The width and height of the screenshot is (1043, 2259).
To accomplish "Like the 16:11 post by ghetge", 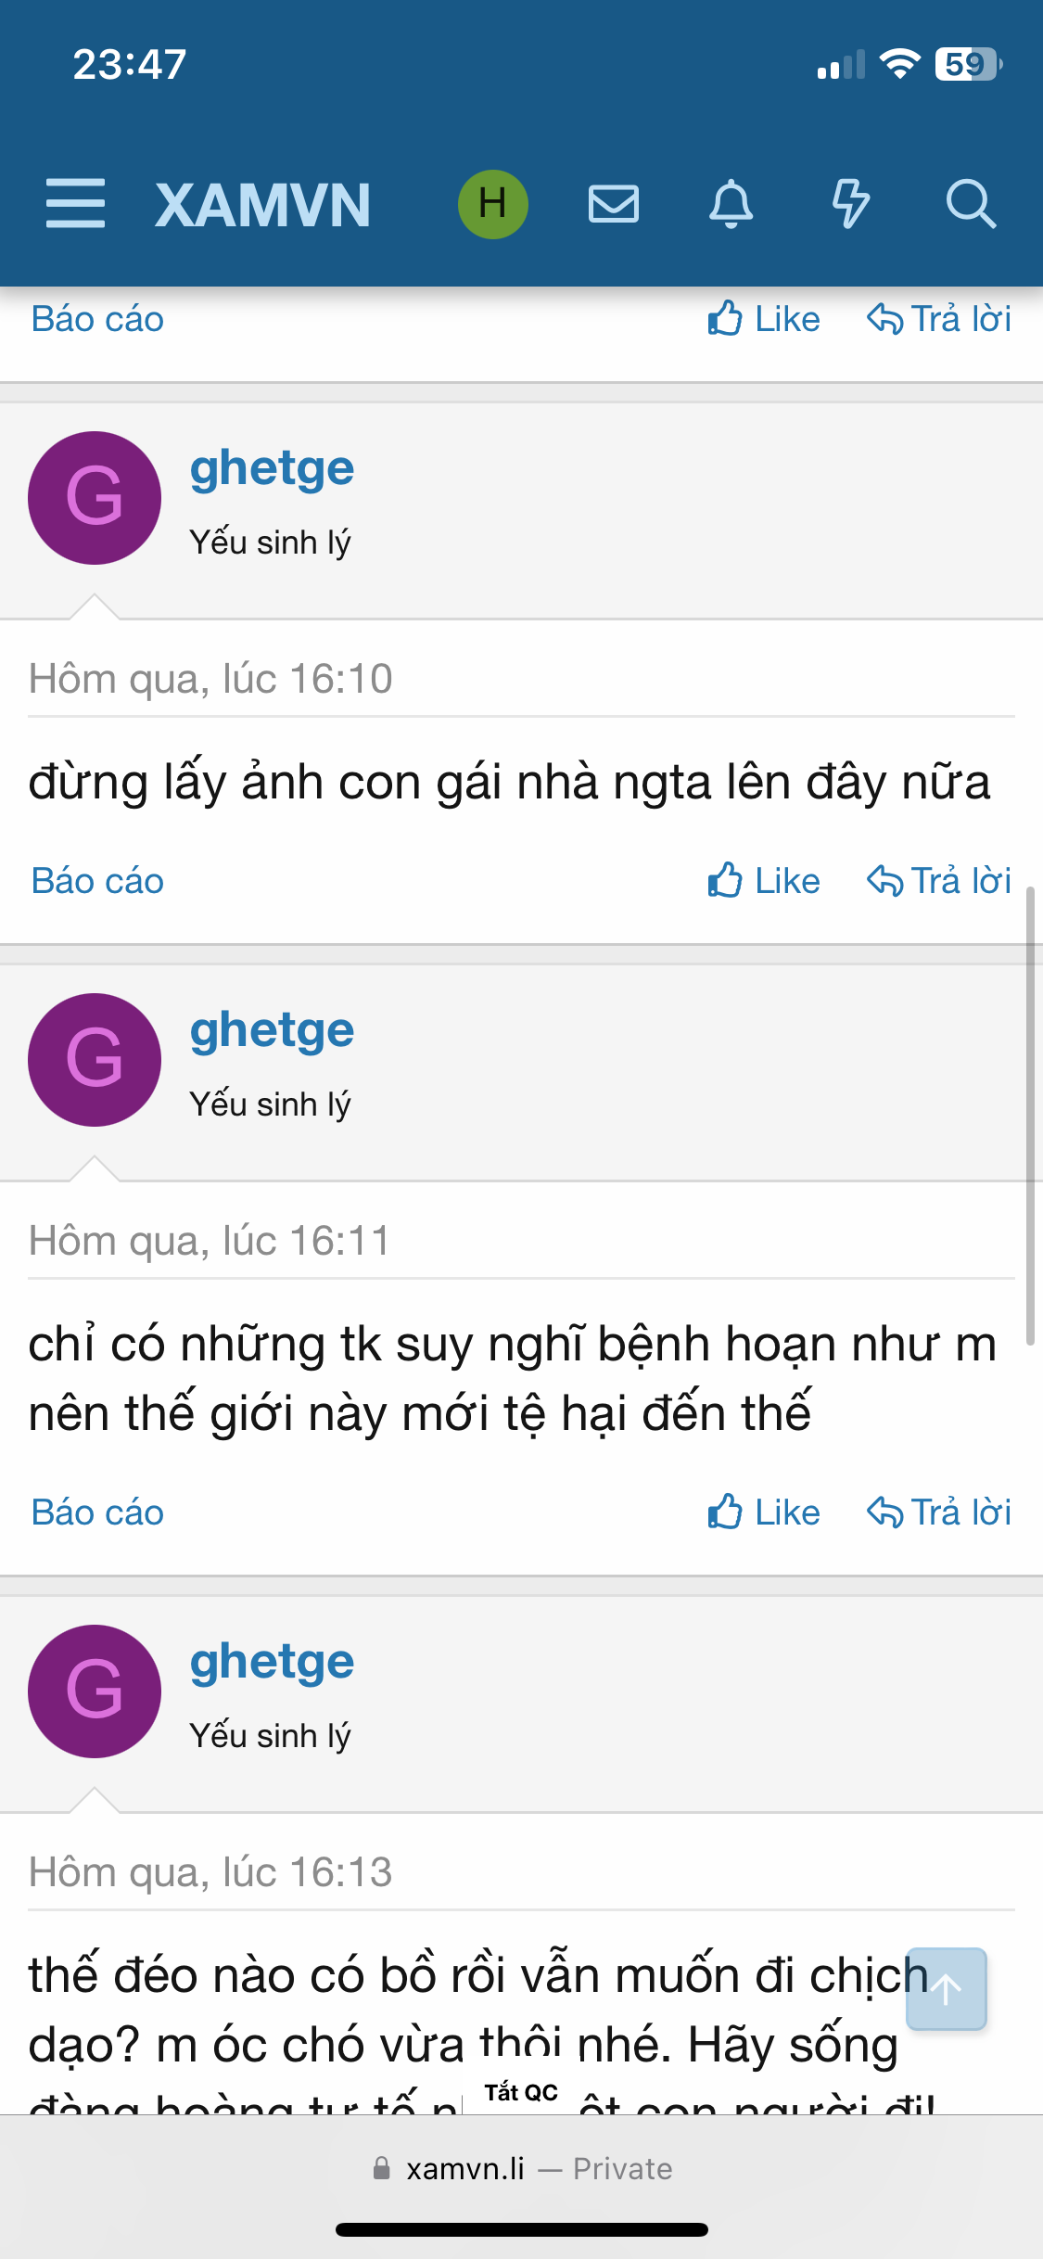I will [x=764, y=1512].
